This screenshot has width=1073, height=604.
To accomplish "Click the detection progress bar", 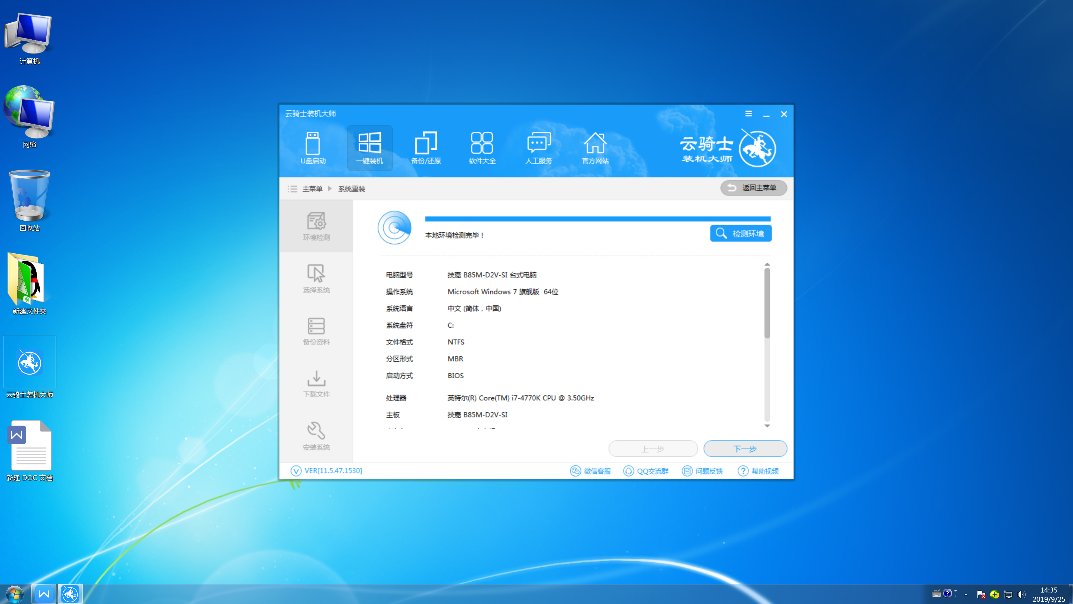I will (598, 219).
